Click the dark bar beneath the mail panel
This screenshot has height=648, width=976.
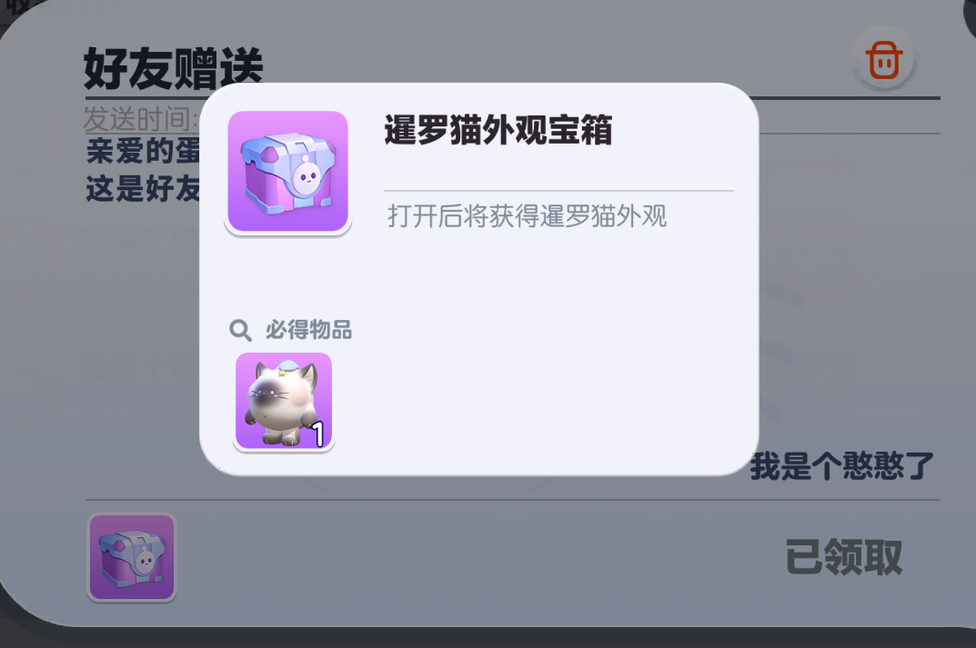pos(488,638)
